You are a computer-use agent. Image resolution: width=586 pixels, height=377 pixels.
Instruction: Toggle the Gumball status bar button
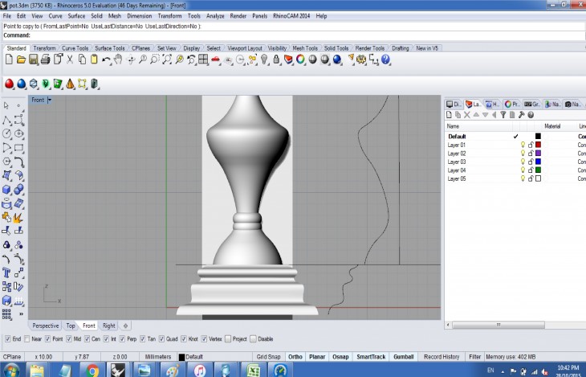(x=403, y=356)
